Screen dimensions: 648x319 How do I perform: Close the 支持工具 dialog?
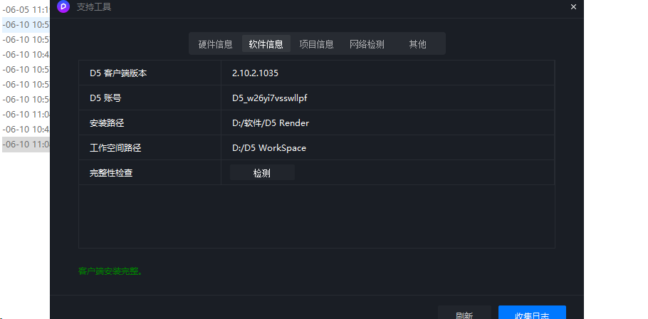point(573,7)
